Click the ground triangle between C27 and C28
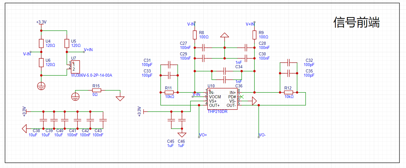This screenshot has height=168, width=406. [224, 36]
